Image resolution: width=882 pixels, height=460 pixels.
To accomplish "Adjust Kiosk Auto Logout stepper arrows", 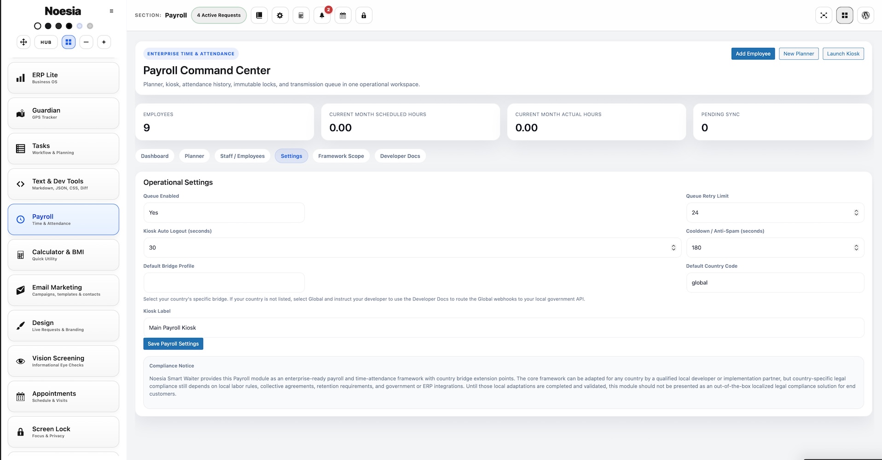I will pyautogui.click(x=673, y=247).
